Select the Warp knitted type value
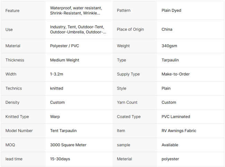225x167 pixels. click(x=55, y=117)
